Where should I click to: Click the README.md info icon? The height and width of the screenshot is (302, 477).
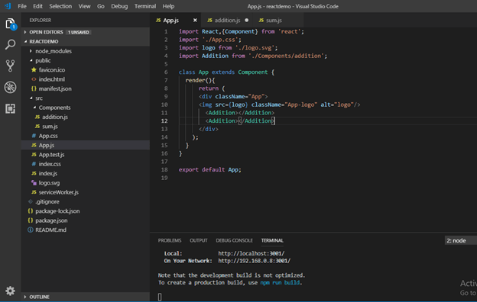(31, 230)
